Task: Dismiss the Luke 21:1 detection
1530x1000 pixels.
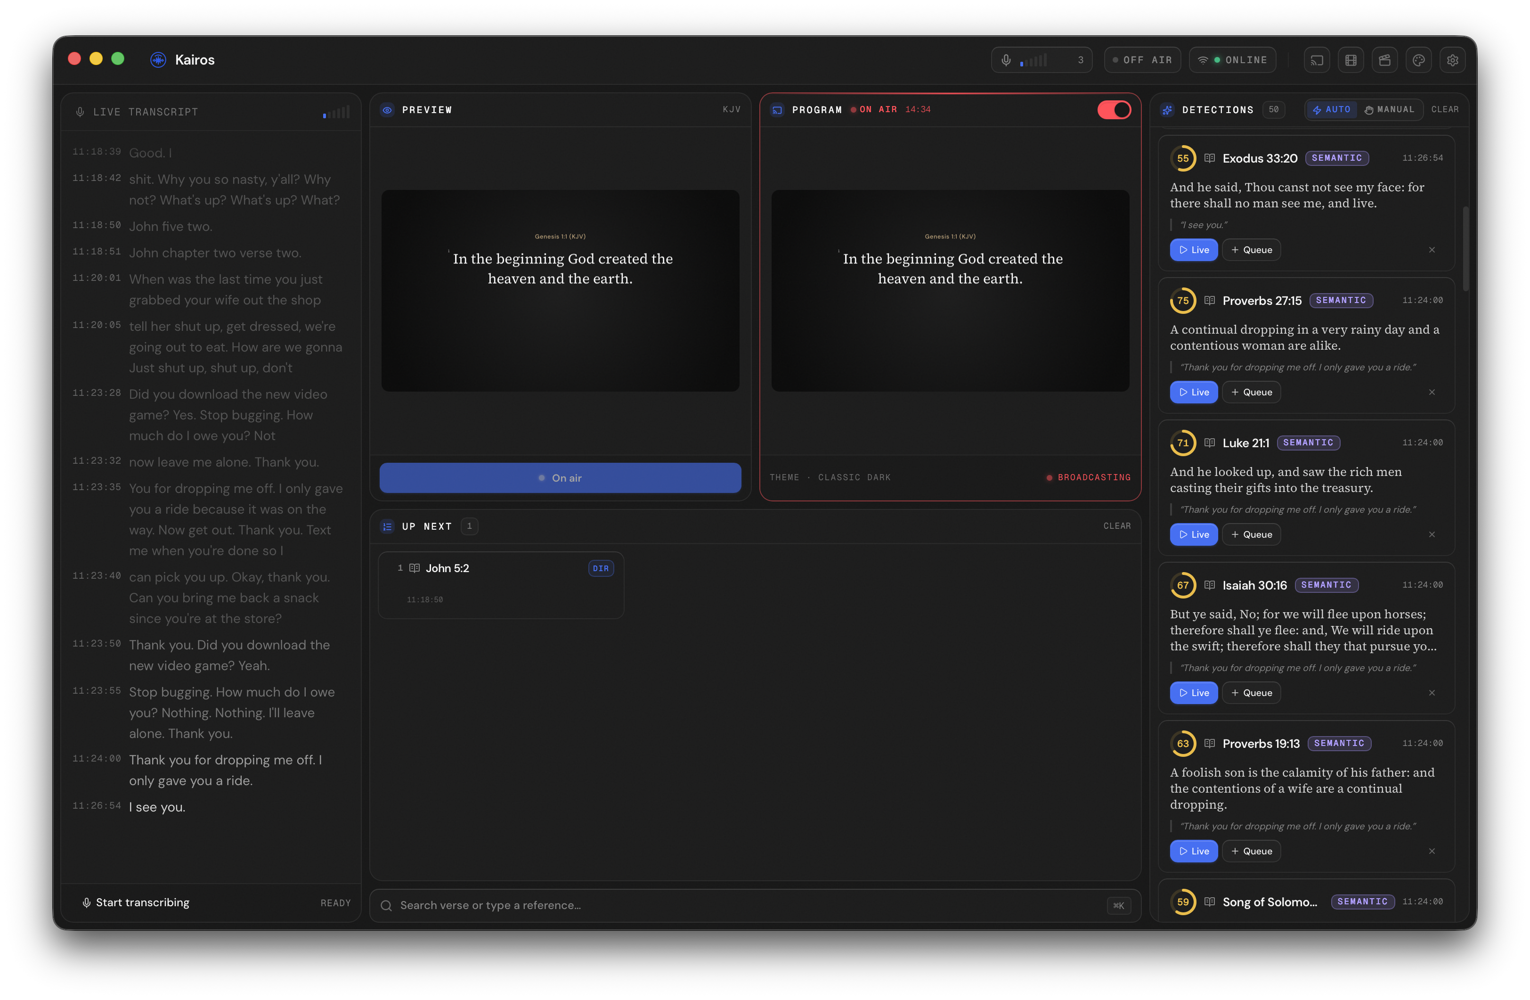Action: pyautogui.click(x=1432, y=534)
